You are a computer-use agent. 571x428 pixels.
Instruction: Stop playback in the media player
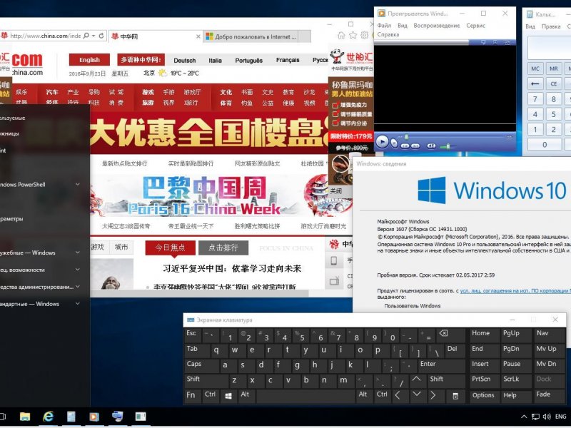[394, 143]
